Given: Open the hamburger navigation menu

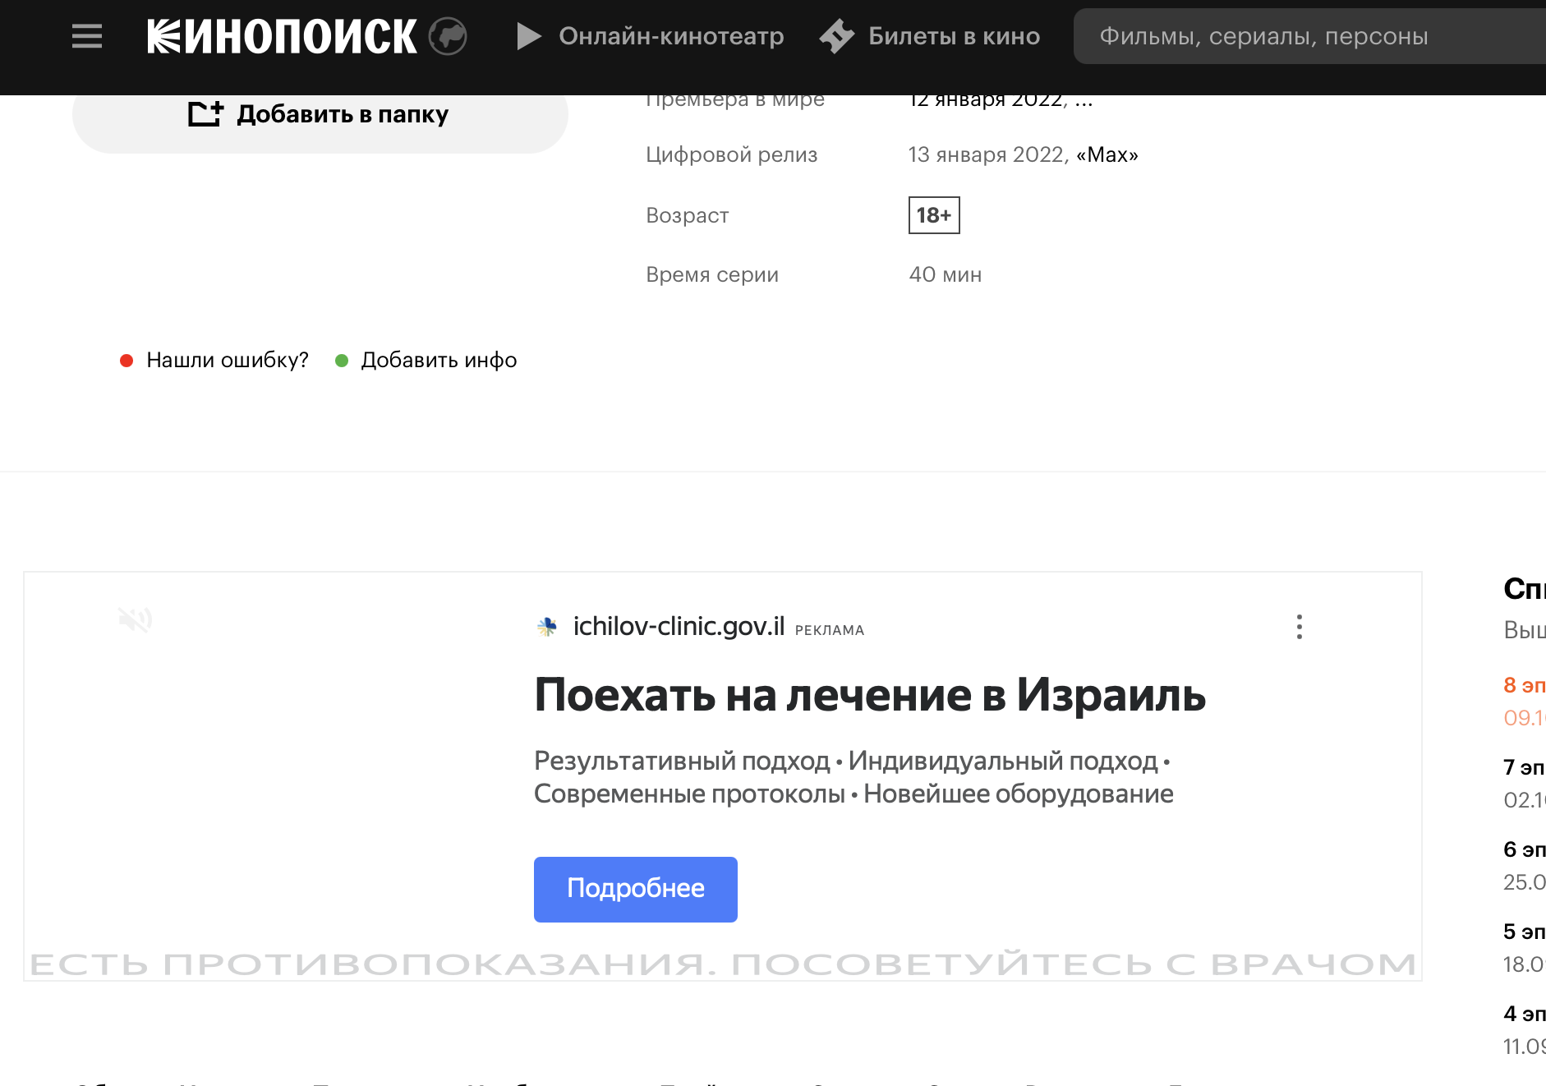Looking at the screenshot, I should [85, 35].
